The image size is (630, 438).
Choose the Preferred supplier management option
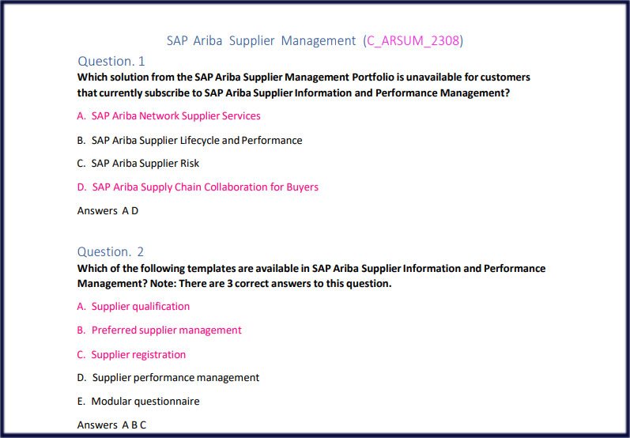pos(166,330)
